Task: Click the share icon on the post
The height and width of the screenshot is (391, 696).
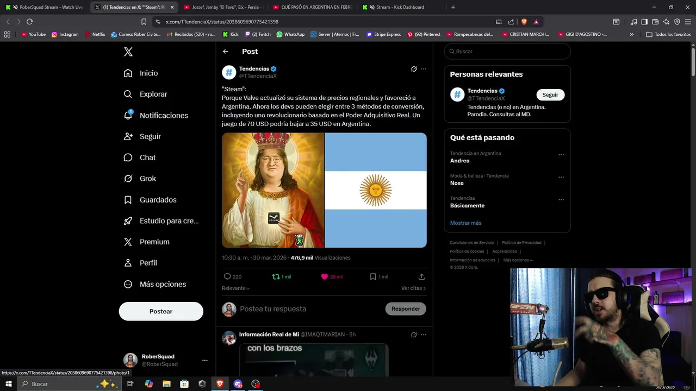Action: [x=421, y=276]
